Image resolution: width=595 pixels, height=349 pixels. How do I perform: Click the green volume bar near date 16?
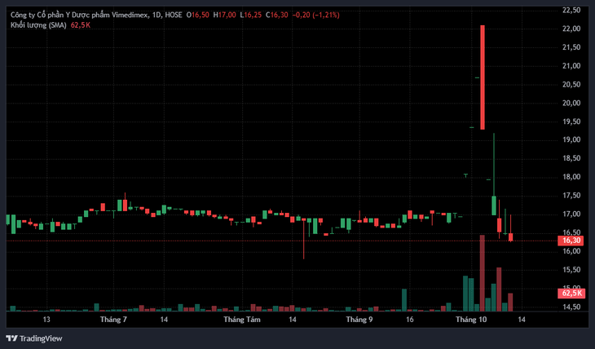(404, 300)
